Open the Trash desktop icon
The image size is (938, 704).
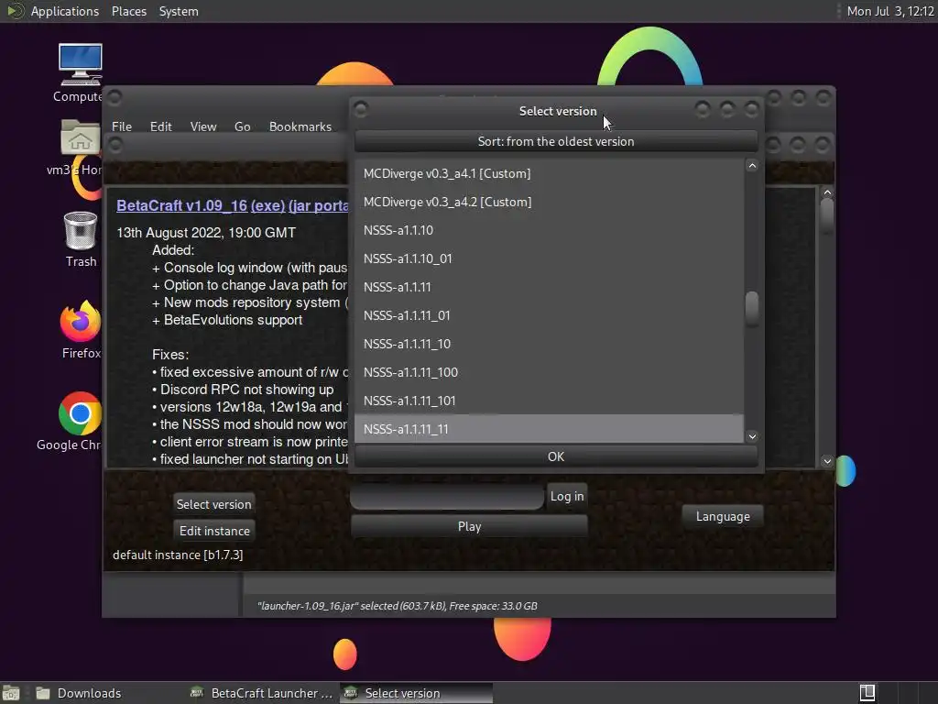coord(81,230)
